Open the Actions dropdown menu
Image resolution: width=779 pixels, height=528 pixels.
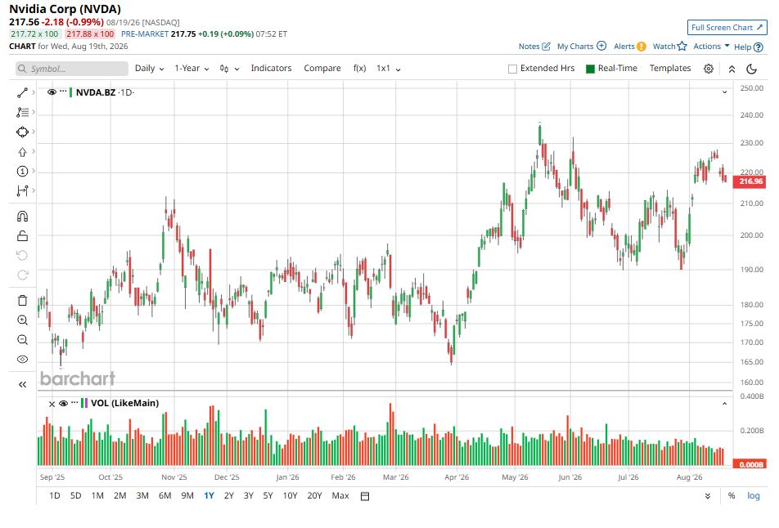pos(711,46)
